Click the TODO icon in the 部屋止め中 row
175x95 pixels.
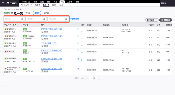(149, 52)
